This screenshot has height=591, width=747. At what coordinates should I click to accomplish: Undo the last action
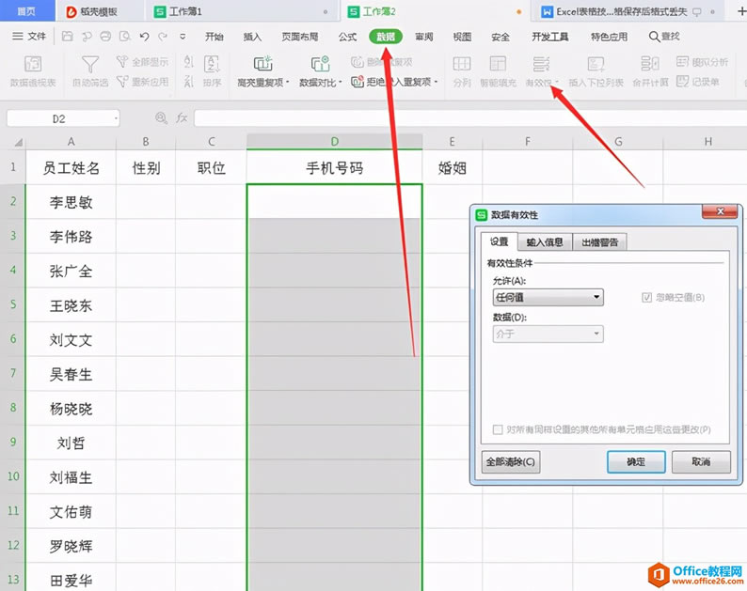(x=144, y=36)
